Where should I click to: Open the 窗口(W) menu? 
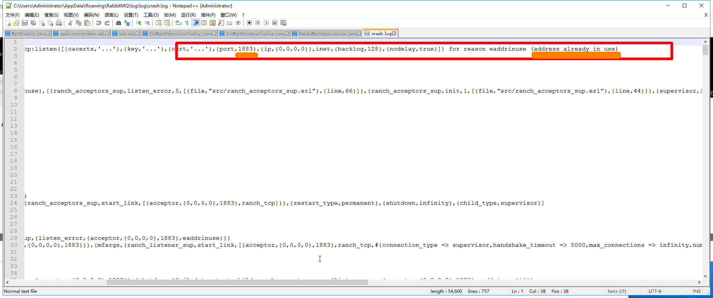click(228, 15)
